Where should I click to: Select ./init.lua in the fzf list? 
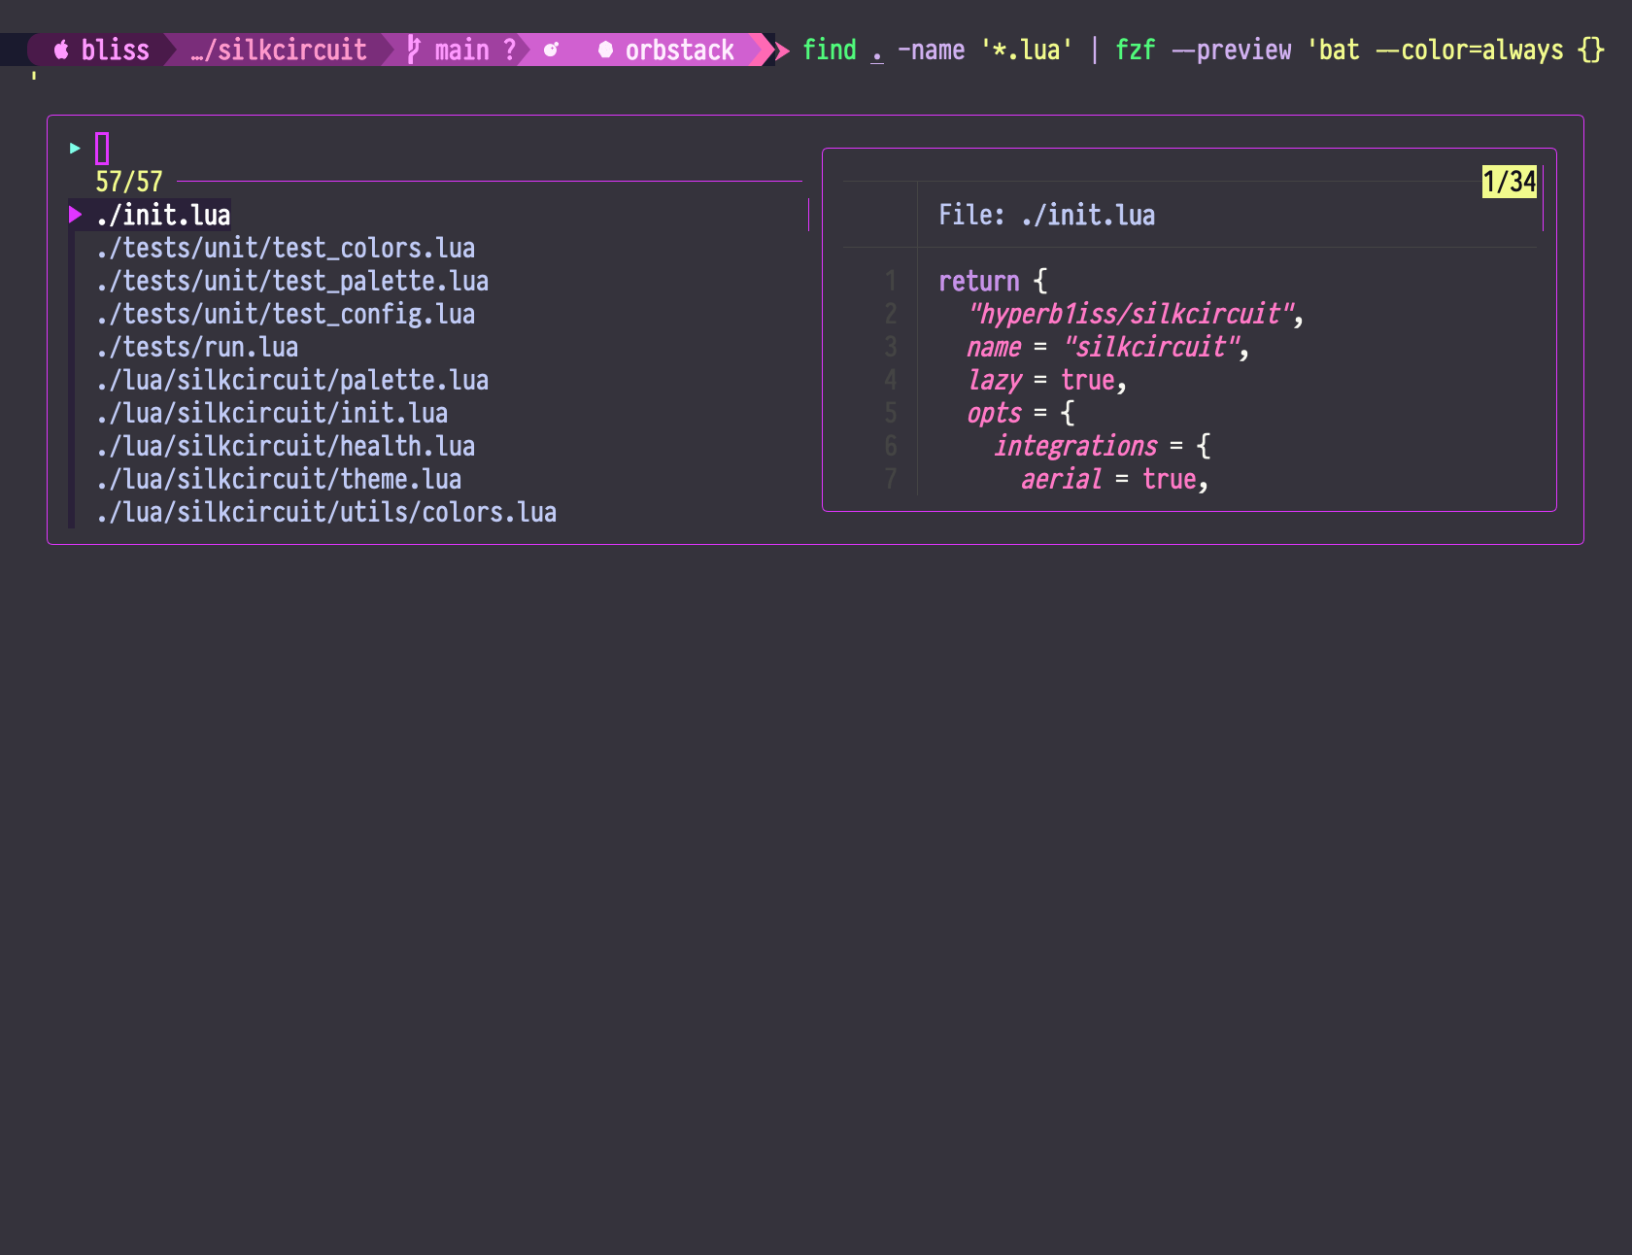(x=163, y=215)
